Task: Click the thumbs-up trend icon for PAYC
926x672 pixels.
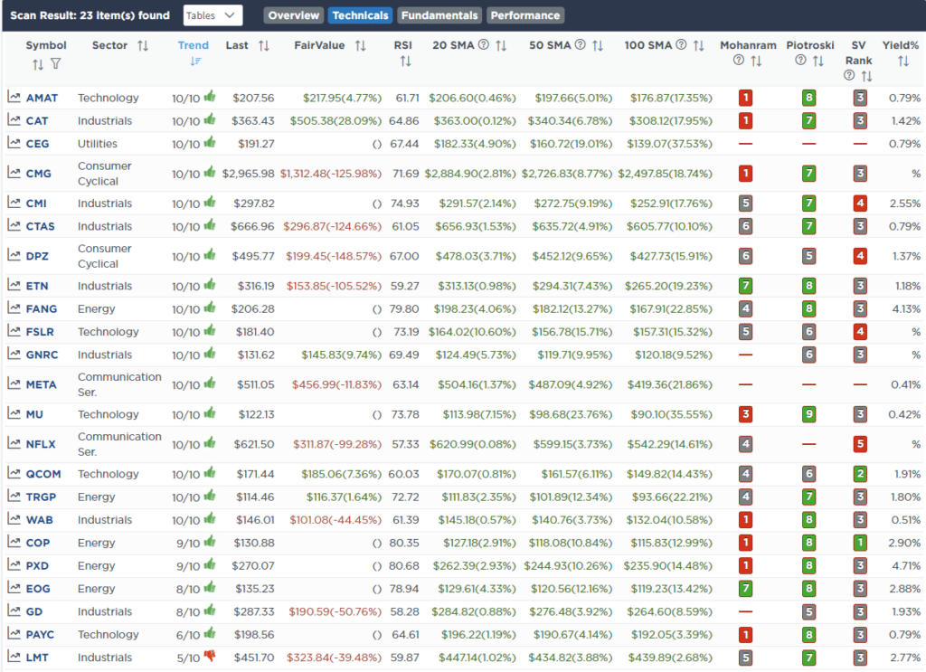Action: pyautogui.click(x=210, y=633)
